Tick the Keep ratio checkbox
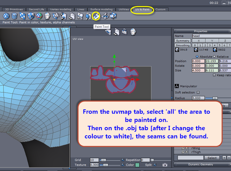Image resolution: width=231 pixels, height=171 pixels. 214,75
